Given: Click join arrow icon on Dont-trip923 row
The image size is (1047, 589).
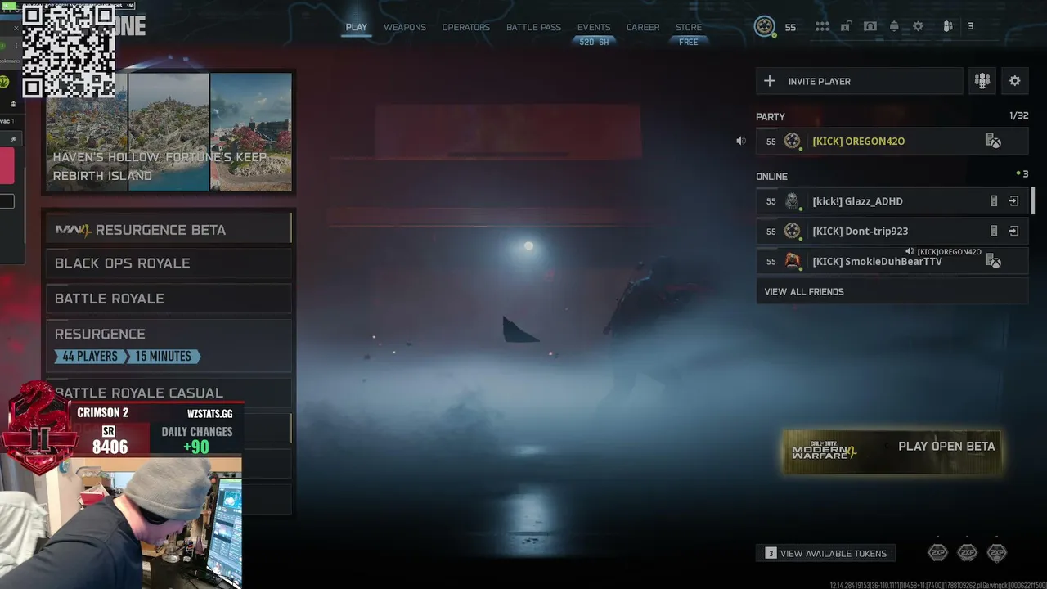Looking at the screenshot, I should click(1013, 232).
